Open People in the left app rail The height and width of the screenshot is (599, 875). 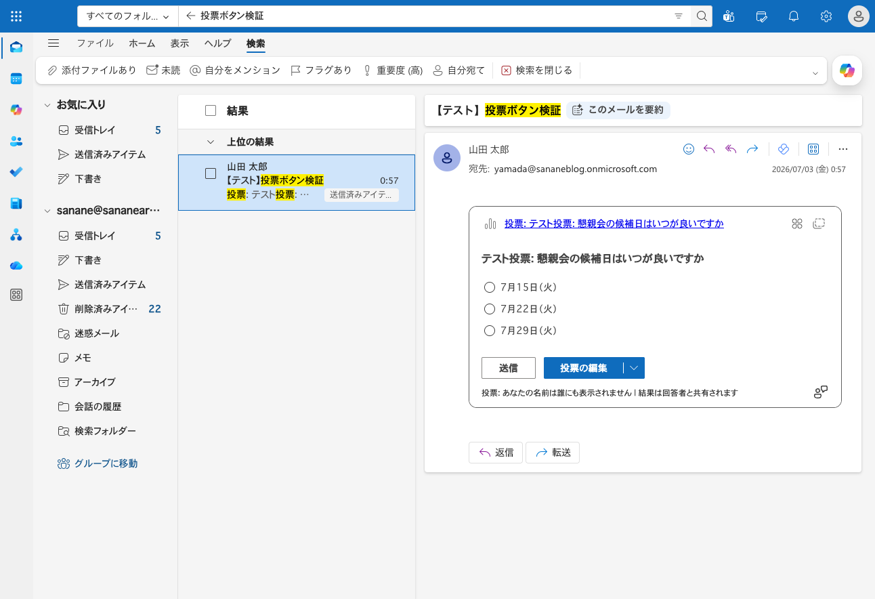click(x=16, y=141)
